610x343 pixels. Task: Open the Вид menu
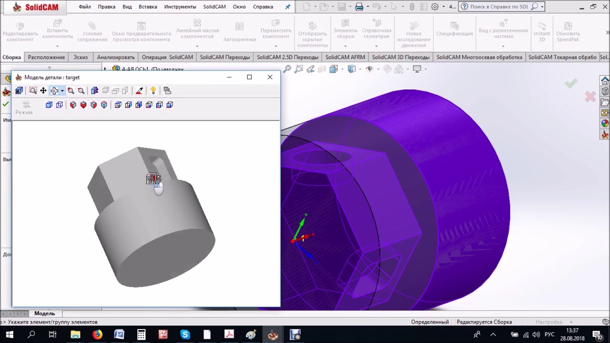pos(127,7)
